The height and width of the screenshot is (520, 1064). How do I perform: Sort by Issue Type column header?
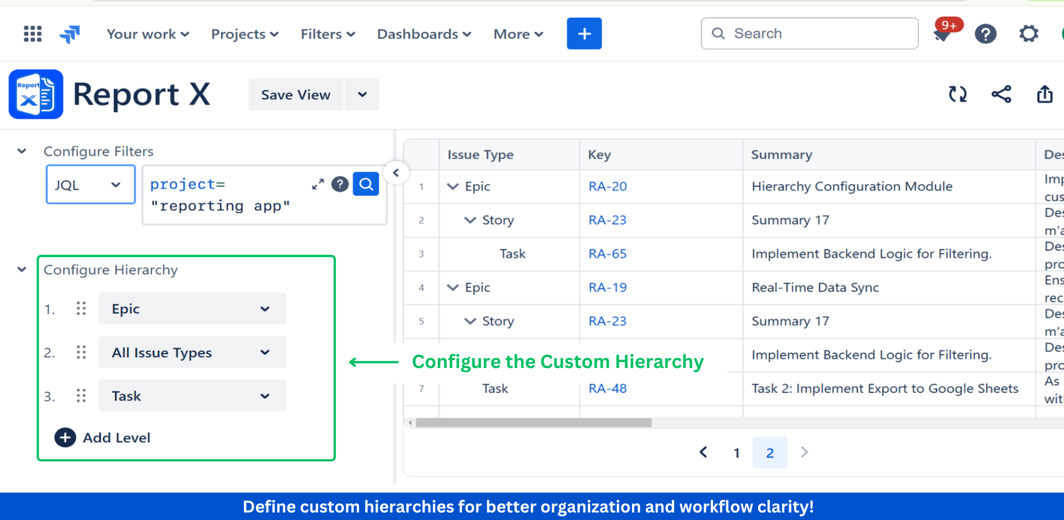tap(509, 155)
